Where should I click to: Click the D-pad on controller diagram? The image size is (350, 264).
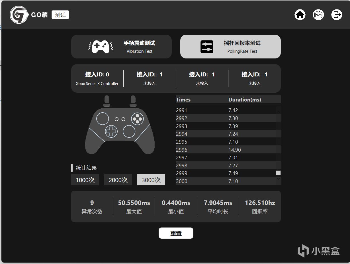[111, 131]
